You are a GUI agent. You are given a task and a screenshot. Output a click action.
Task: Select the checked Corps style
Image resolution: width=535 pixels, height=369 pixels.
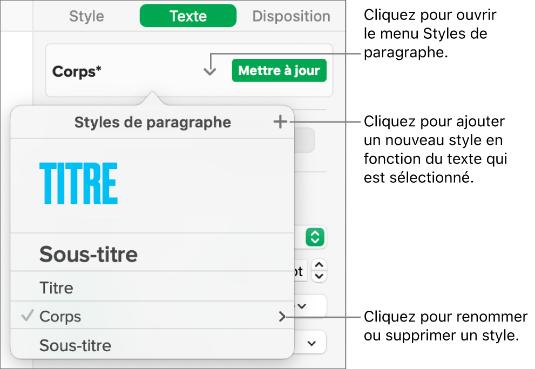tap(60, 317)
